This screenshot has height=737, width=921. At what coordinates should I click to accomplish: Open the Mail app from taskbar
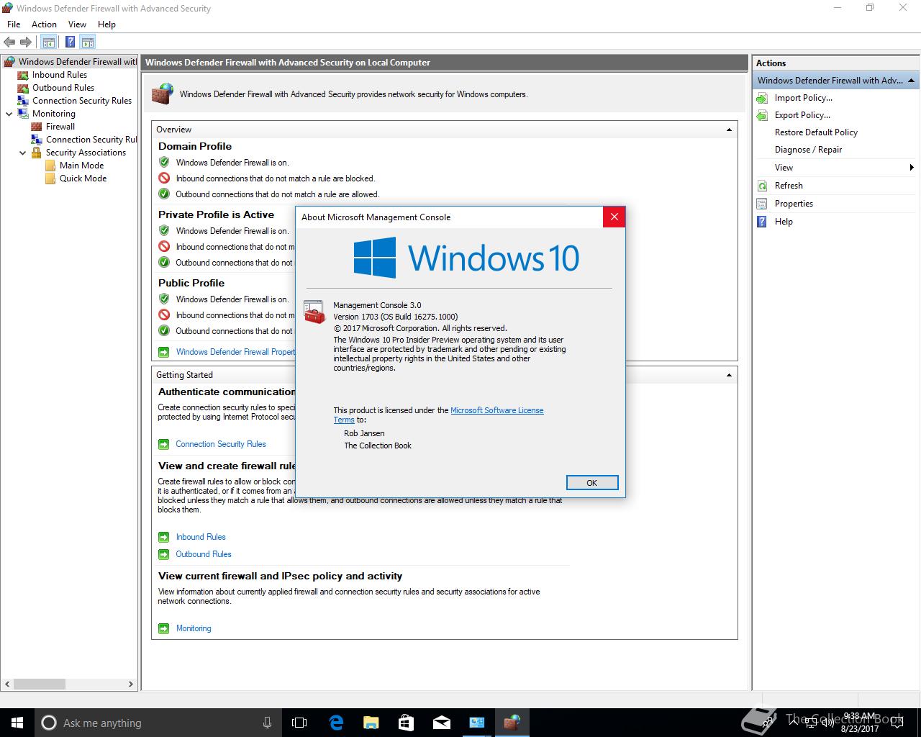[442, 723]
